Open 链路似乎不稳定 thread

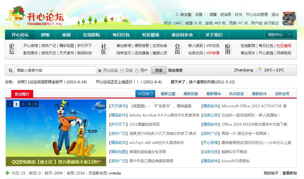click(234, 152)
